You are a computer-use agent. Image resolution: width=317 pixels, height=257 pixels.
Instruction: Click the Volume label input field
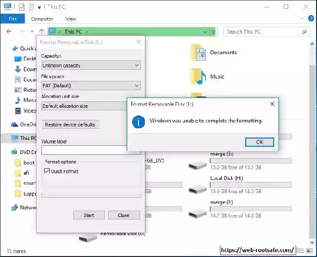84,150
